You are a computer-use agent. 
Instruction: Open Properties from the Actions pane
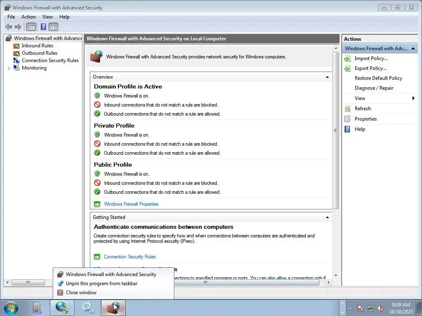pos(366,119)
